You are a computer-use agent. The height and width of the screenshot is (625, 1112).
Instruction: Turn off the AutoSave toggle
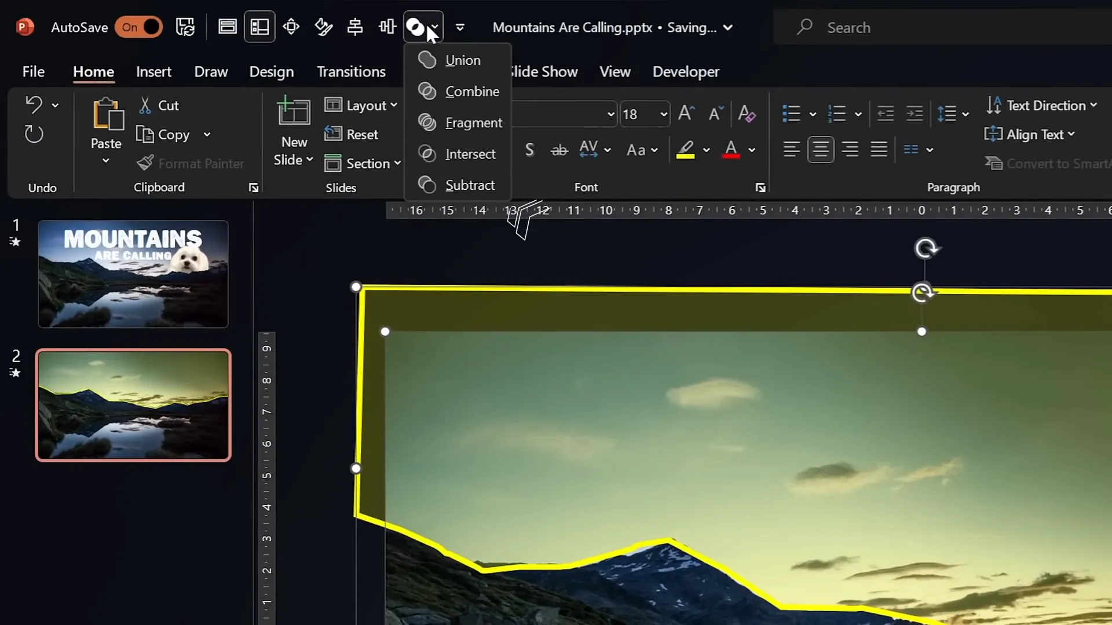click(x=138, y=27)
